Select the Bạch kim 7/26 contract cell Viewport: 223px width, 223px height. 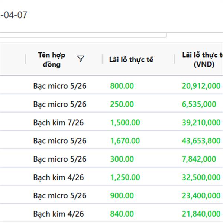pyautogui.click(x=58, y=122)
